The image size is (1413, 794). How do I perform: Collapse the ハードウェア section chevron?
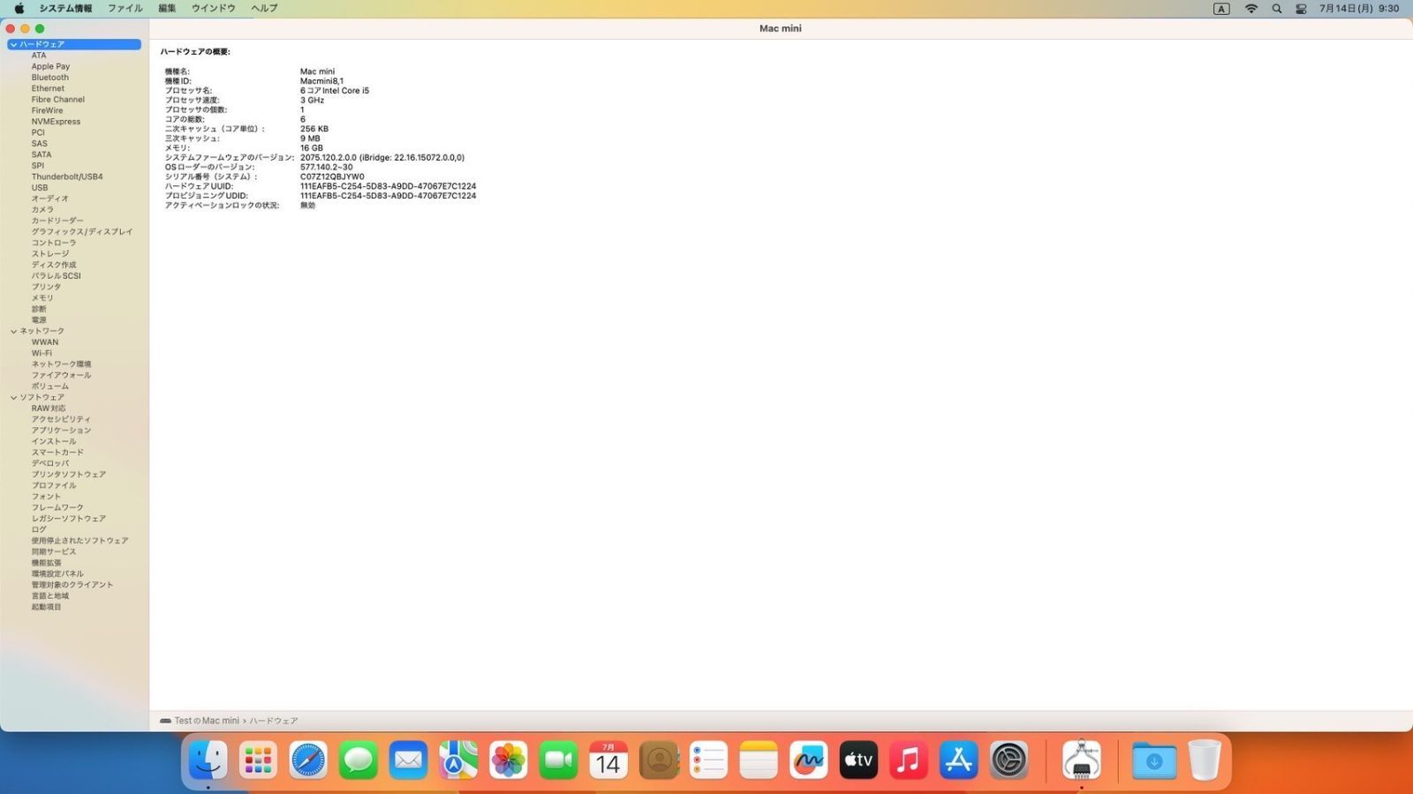(x=13, y=44)
